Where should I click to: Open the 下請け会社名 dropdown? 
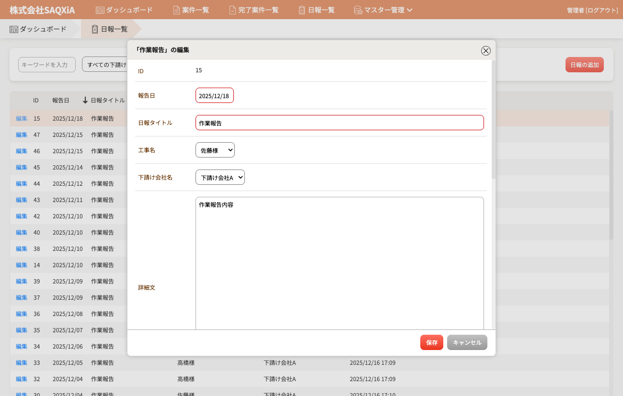[220, 178]
